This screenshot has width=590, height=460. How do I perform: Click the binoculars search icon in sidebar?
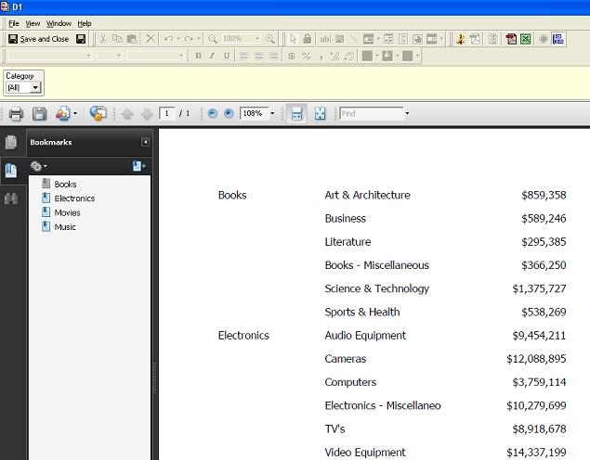12,198
